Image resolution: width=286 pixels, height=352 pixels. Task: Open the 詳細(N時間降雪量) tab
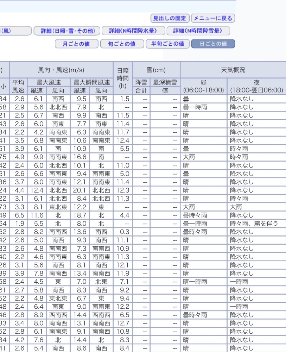(198, 31)
